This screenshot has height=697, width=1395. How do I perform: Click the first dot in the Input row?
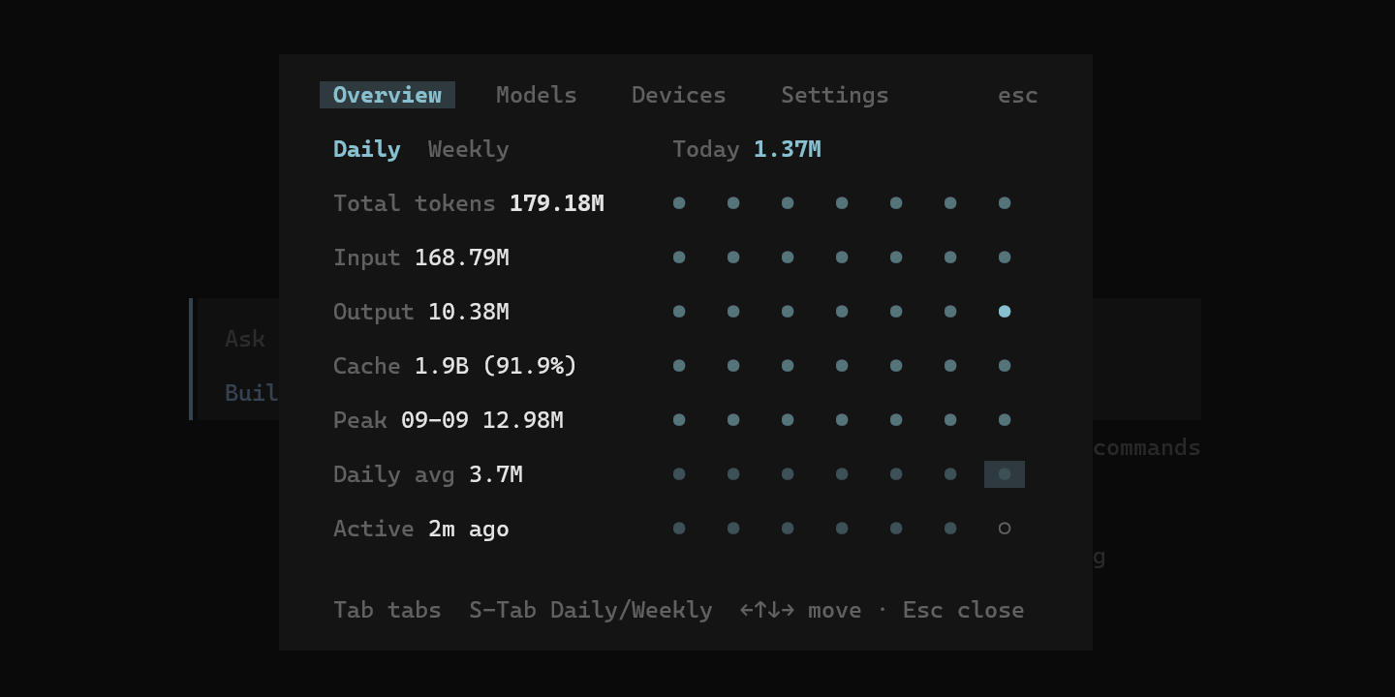click(679, 258)
